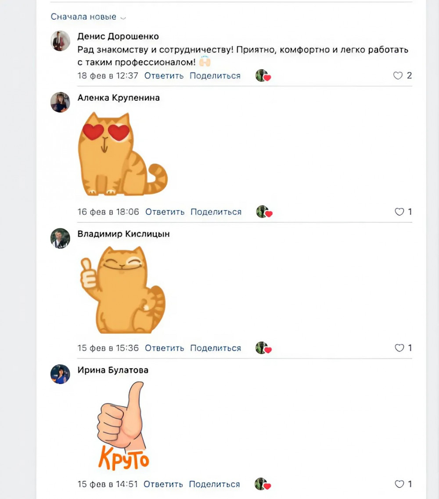
Task: Open the '15 фев в 15:36' timestamp
Action: [108, 348]
